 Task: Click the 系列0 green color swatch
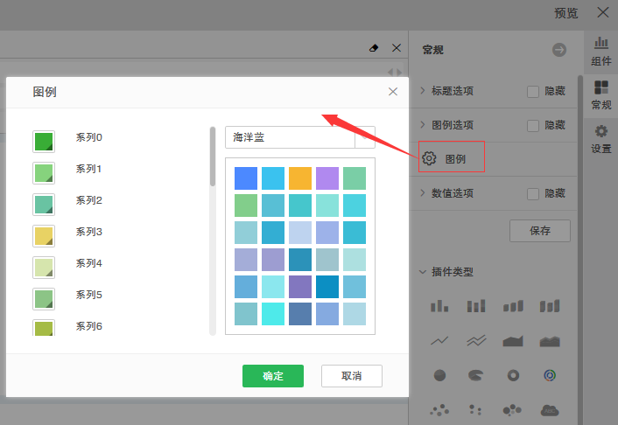pyautogui.click(x=44, y=141)
